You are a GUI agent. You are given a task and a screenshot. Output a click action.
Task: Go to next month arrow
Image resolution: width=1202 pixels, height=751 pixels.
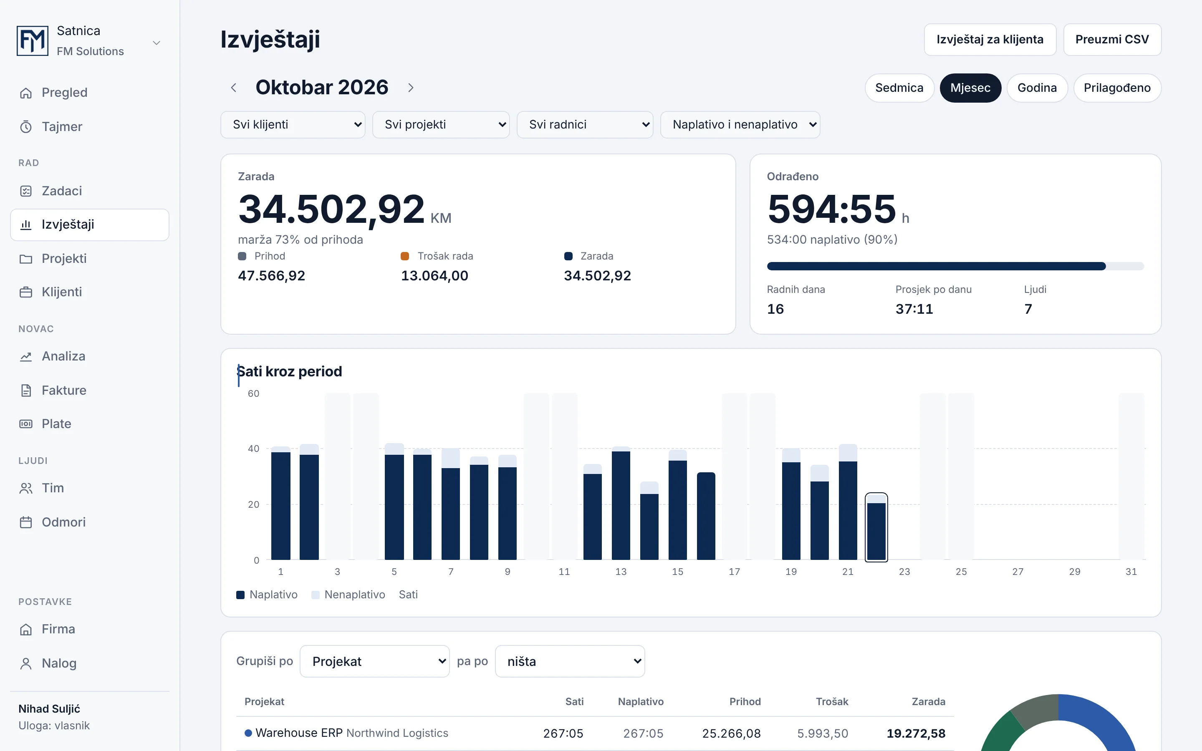point(410,88)
